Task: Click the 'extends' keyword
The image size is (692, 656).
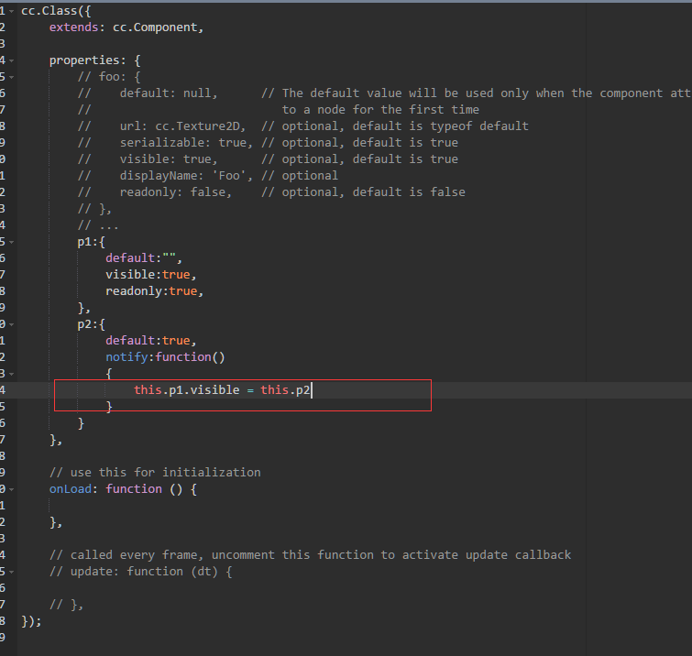Action: click(73, 27)
